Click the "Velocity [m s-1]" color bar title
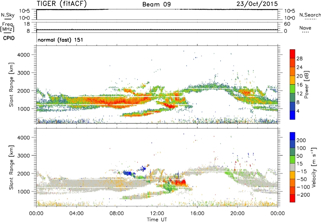This screenshot has height=222, width=321. point(314,167)
